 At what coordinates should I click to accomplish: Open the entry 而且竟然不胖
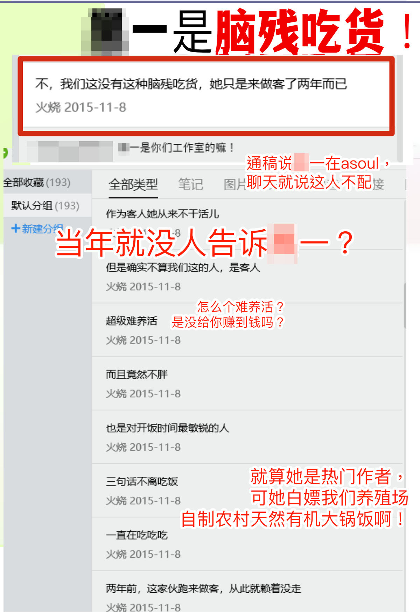(247, 384)
